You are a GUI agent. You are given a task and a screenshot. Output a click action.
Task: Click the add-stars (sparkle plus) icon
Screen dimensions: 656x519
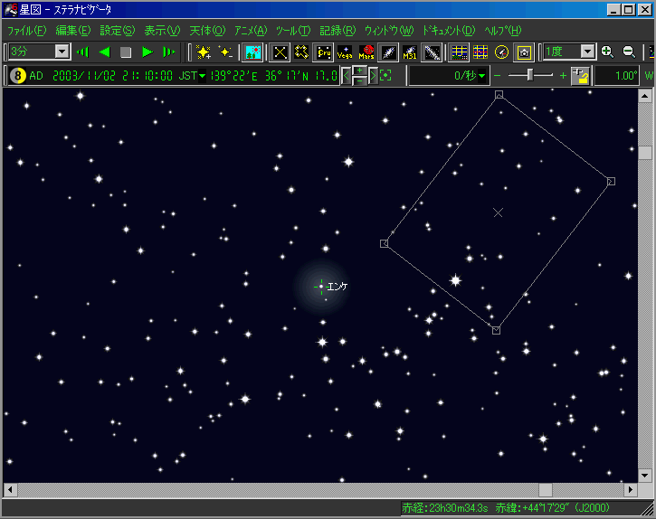point(204,52)
